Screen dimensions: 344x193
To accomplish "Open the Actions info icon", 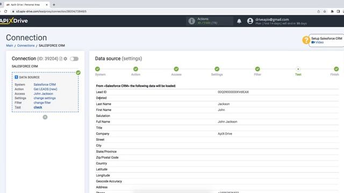I will point(191,21).
